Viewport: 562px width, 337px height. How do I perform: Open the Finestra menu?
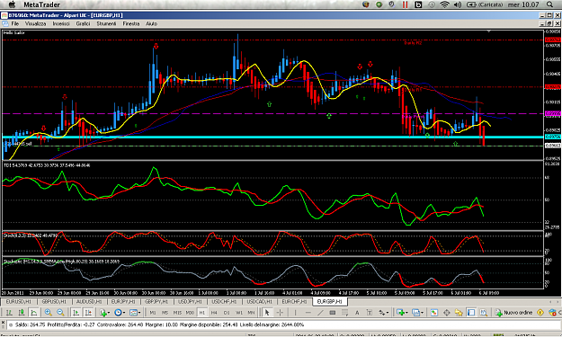(130, 23)
